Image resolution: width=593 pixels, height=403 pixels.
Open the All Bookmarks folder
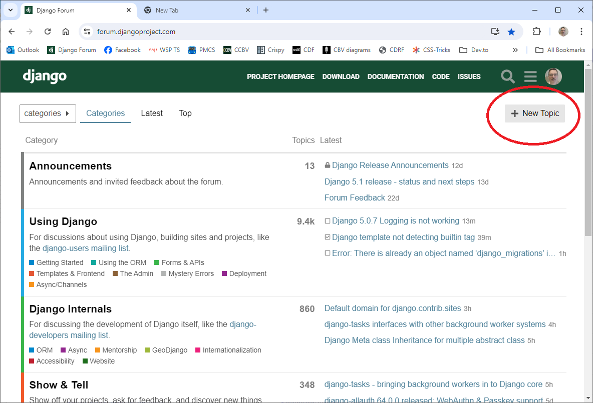tap(560, 50)
